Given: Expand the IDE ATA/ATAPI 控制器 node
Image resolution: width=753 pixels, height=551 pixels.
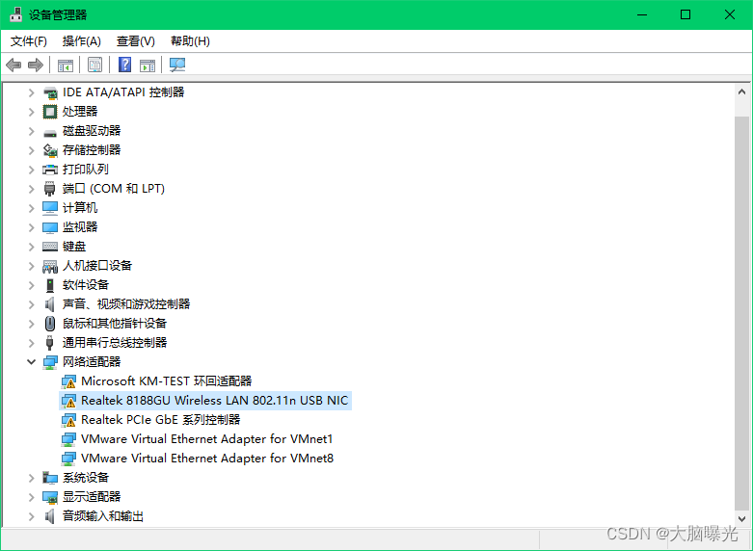Looking at the screenshot, I should click(x=31, y=92).
